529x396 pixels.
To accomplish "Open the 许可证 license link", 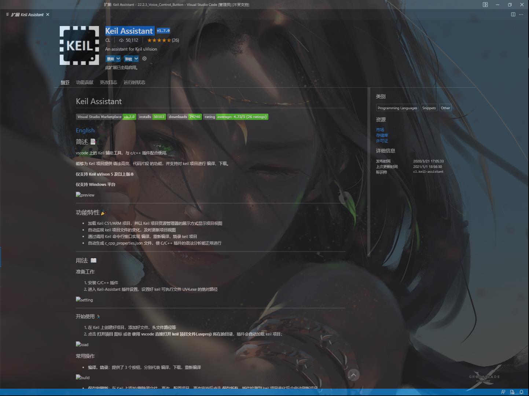I will click(x=382, y=141).
